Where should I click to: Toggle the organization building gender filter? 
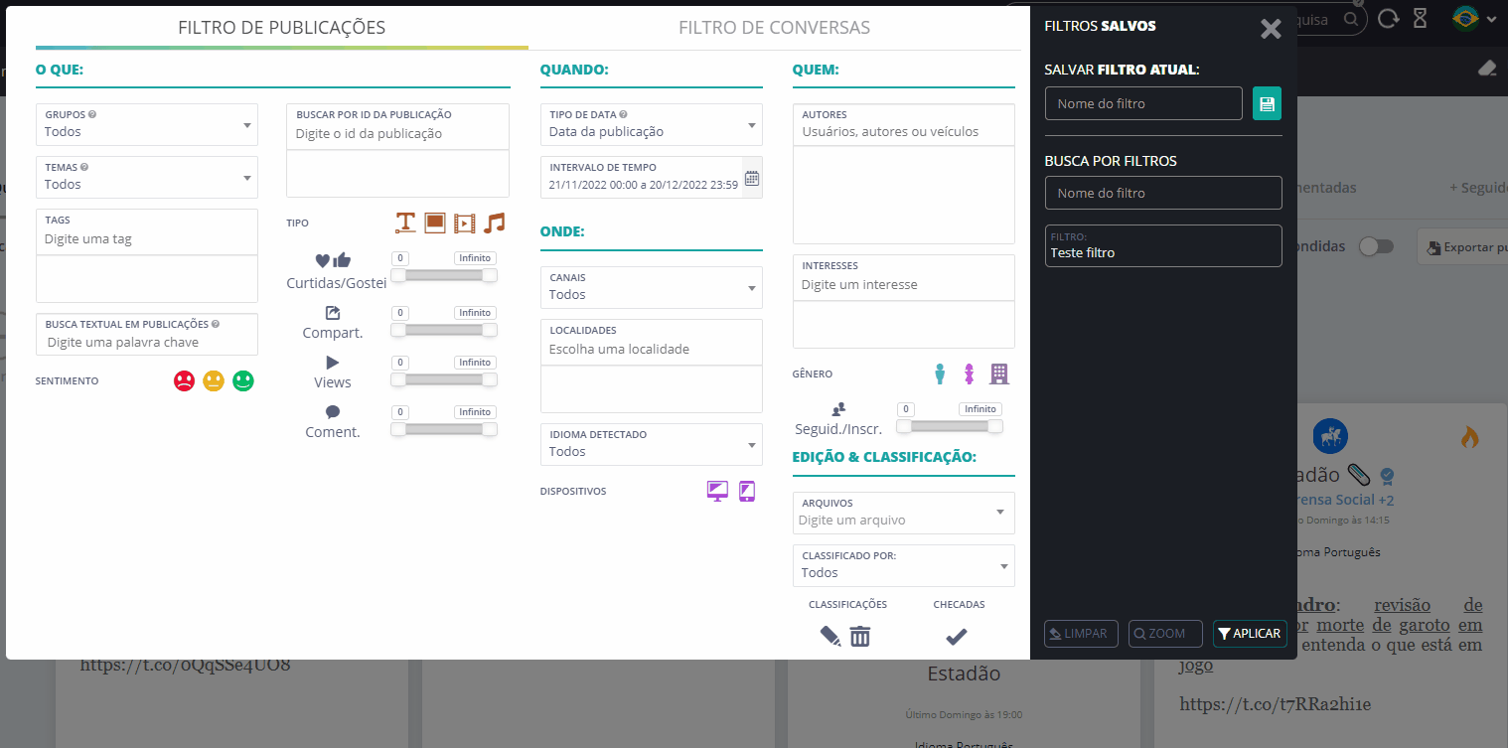pyautogui.click(x=999, y=374)
